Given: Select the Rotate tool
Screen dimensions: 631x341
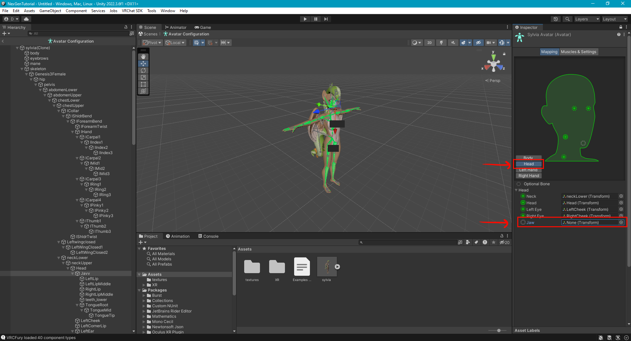Looking at the screenshot, I should click(143, 70).
